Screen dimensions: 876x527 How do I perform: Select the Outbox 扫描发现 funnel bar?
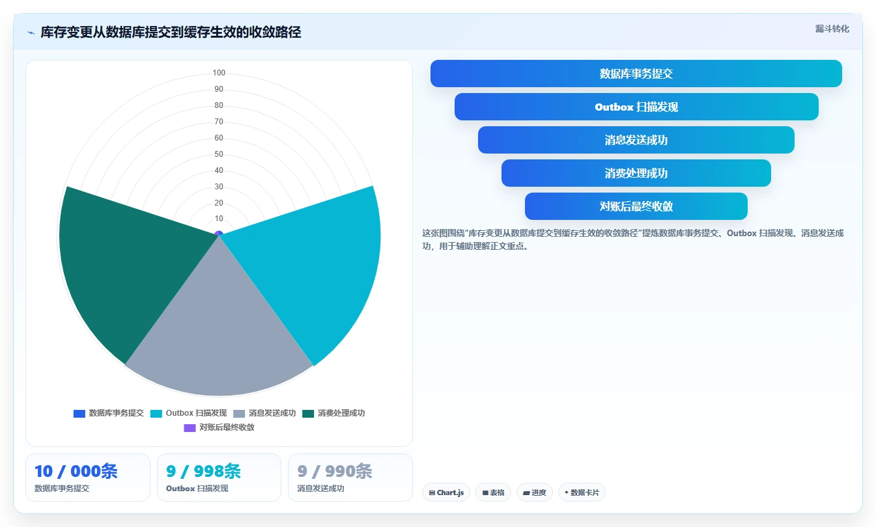pyautogui.click(x=636, y=107)
